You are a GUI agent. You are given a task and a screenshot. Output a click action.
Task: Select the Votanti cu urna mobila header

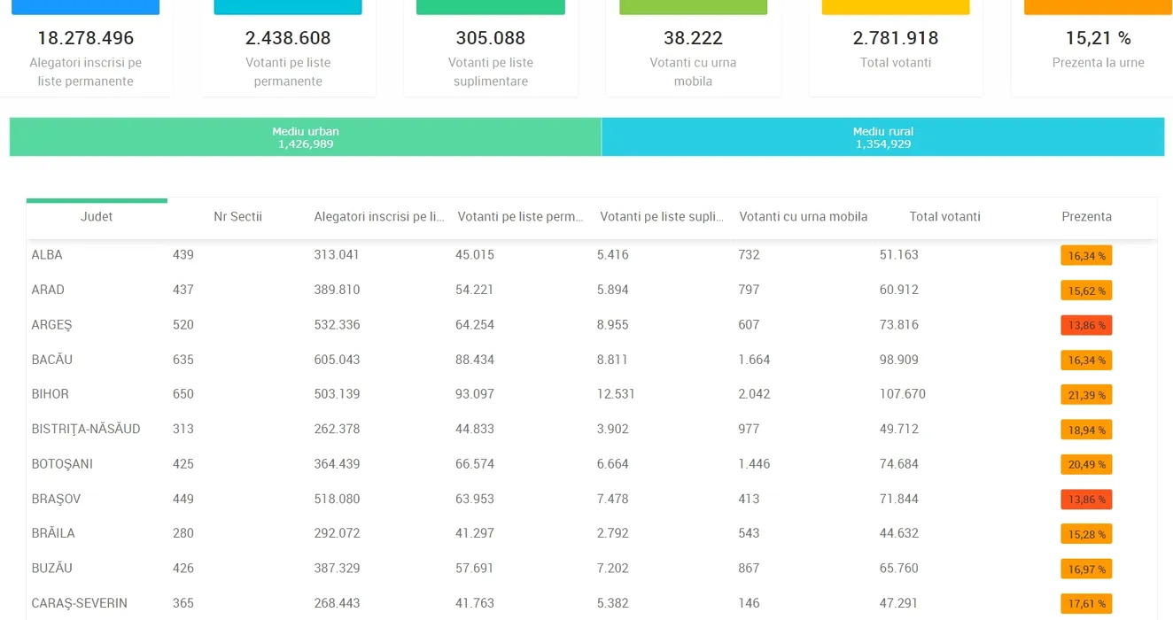coord(803,217)
